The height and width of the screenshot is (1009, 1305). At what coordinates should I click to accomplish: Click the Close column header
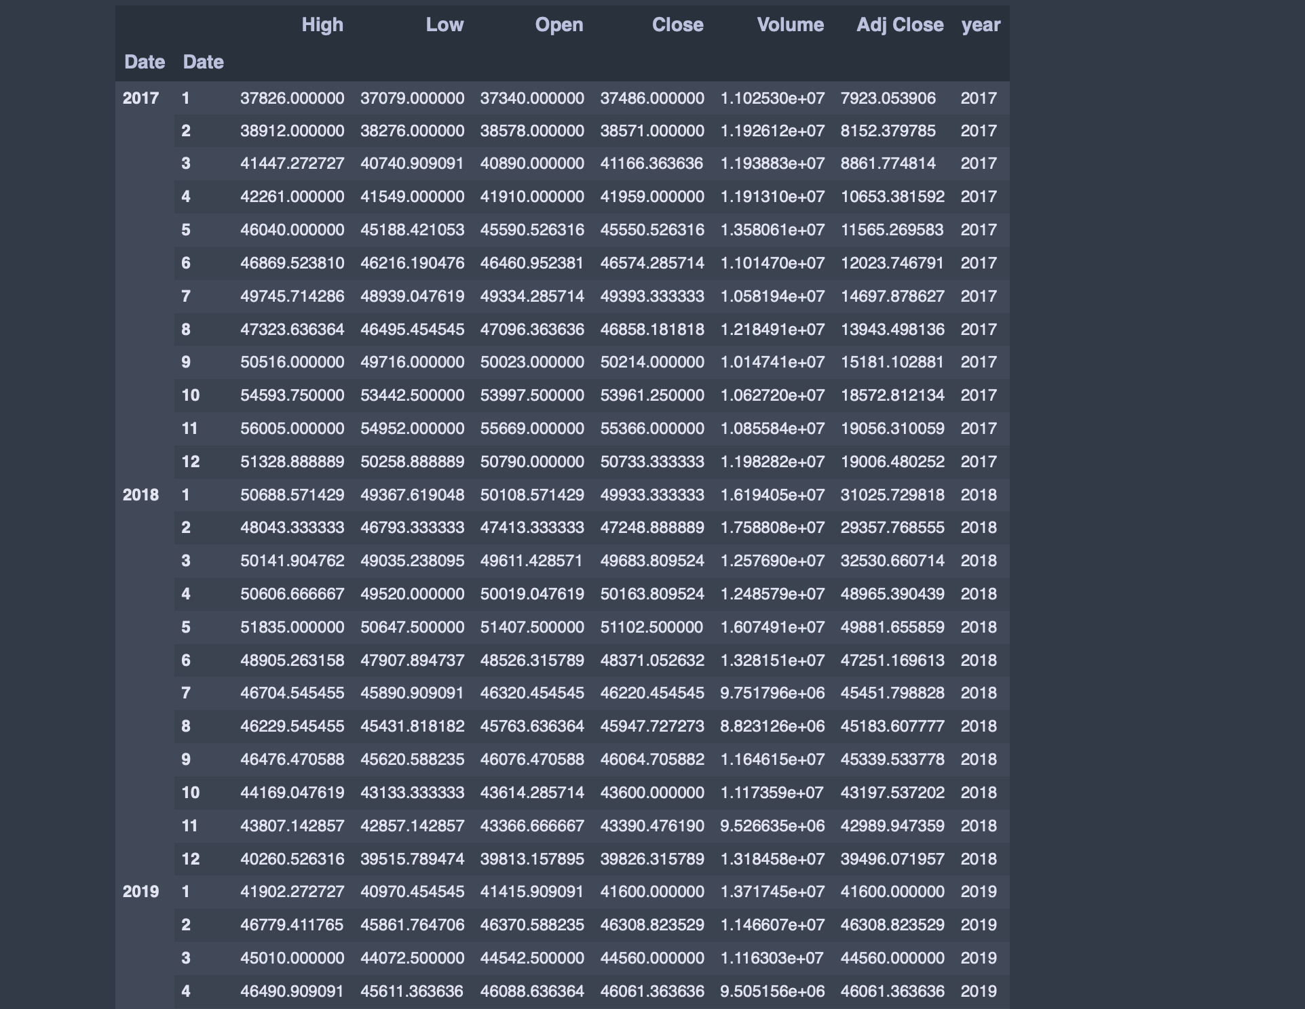pyautogui.click(x=677, y=25)
